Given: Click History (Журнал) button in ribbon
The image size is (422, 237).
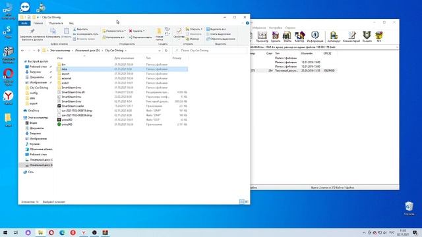Looking at the screenshot, I should click(193, 39).
